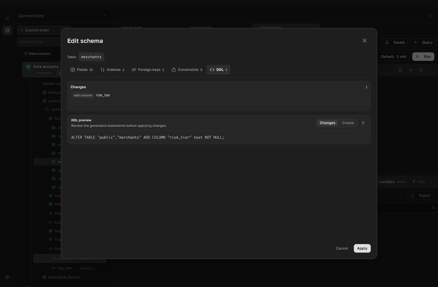
Task: Open the Foreign keys tab
Action: pos(148,70)
